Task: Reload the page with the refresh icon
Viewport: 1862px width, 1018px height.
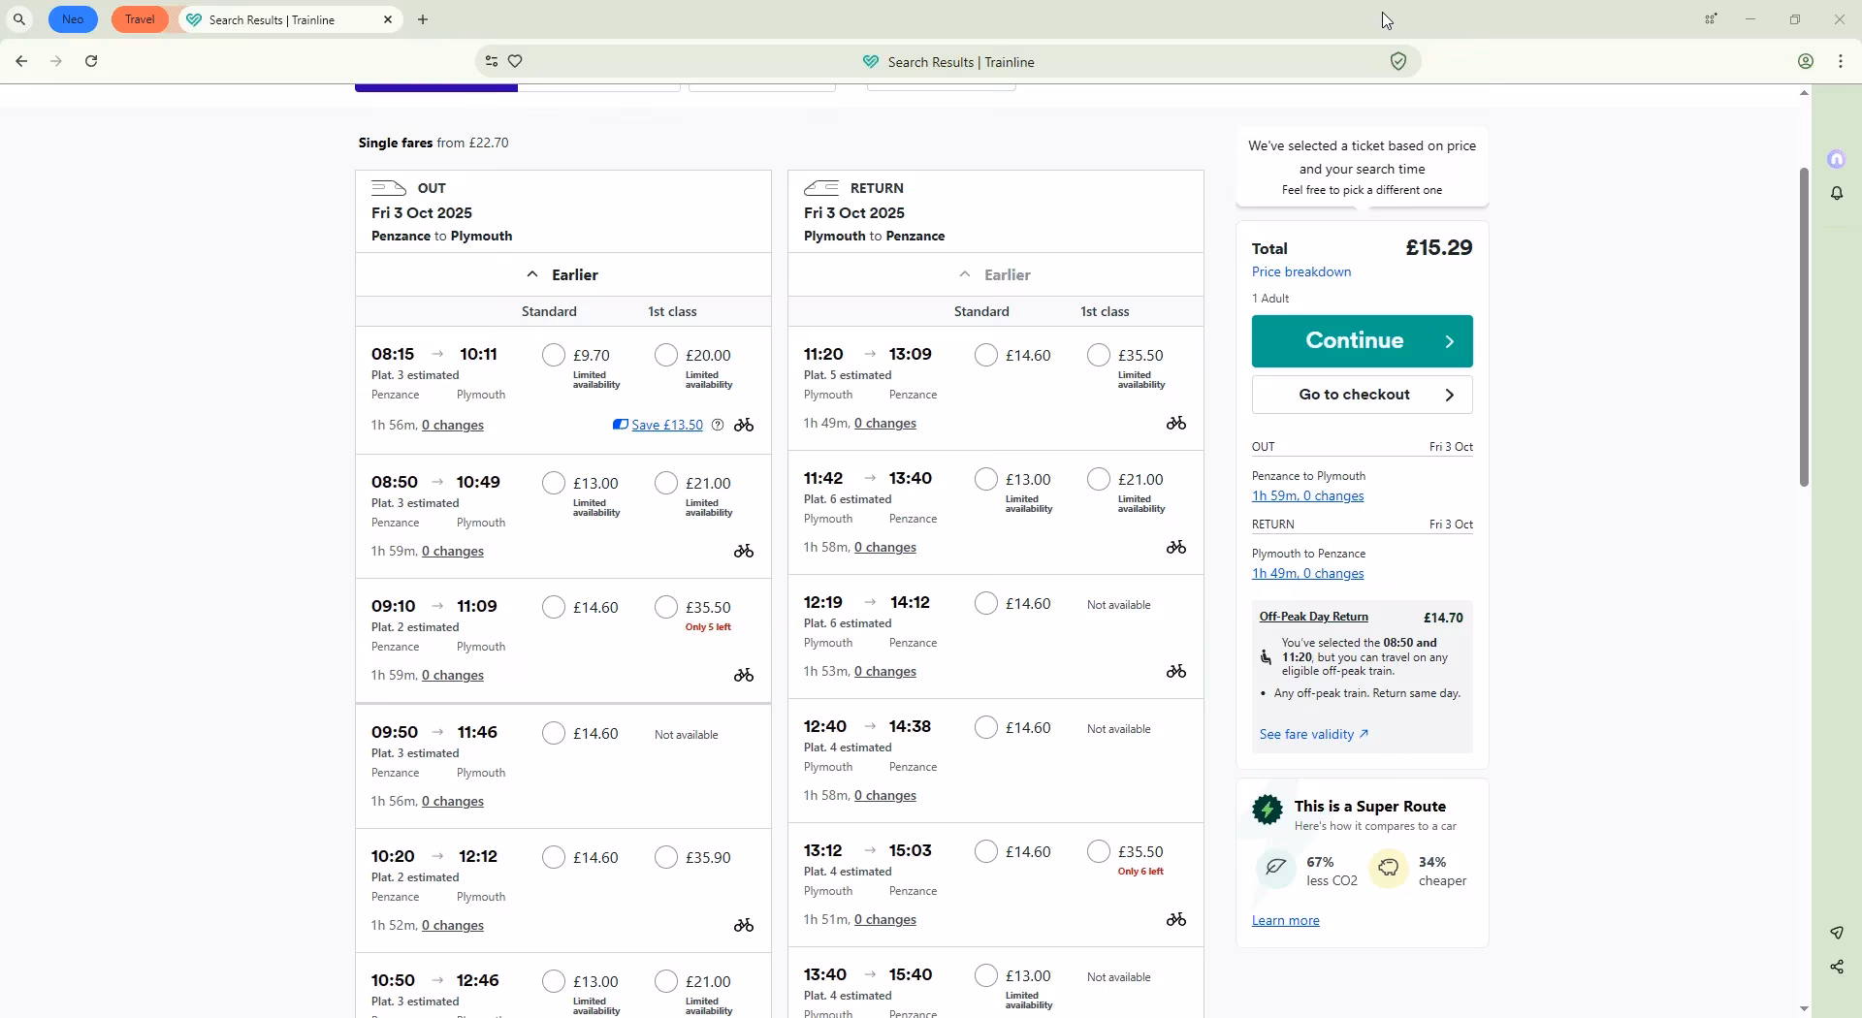Action: click(x=90, y=60)
